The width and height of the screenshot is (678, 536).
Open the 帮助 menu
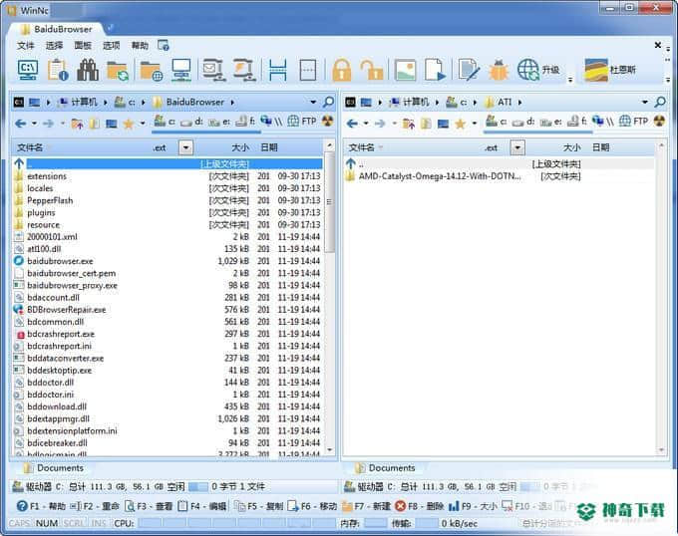(140, 46)
